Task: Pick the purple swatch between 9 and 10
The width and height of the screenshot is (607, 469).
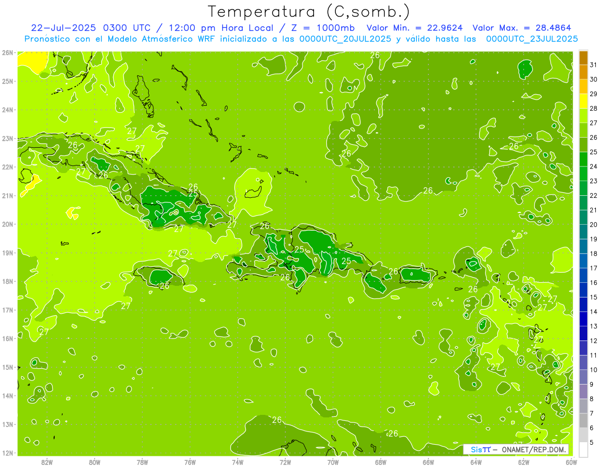Action: tap(583, 377)
